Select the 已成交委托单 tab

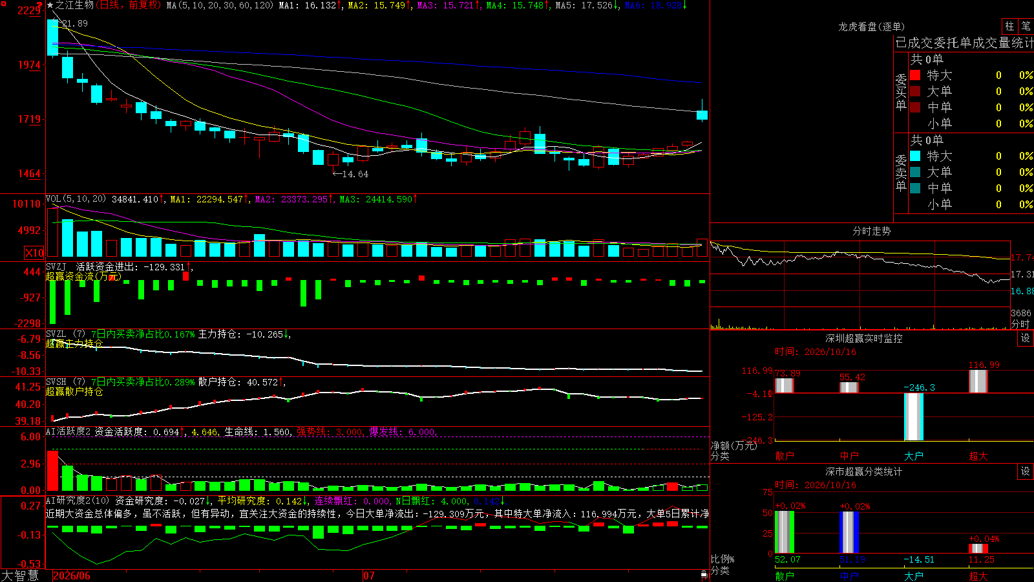[x=933, y=43]
